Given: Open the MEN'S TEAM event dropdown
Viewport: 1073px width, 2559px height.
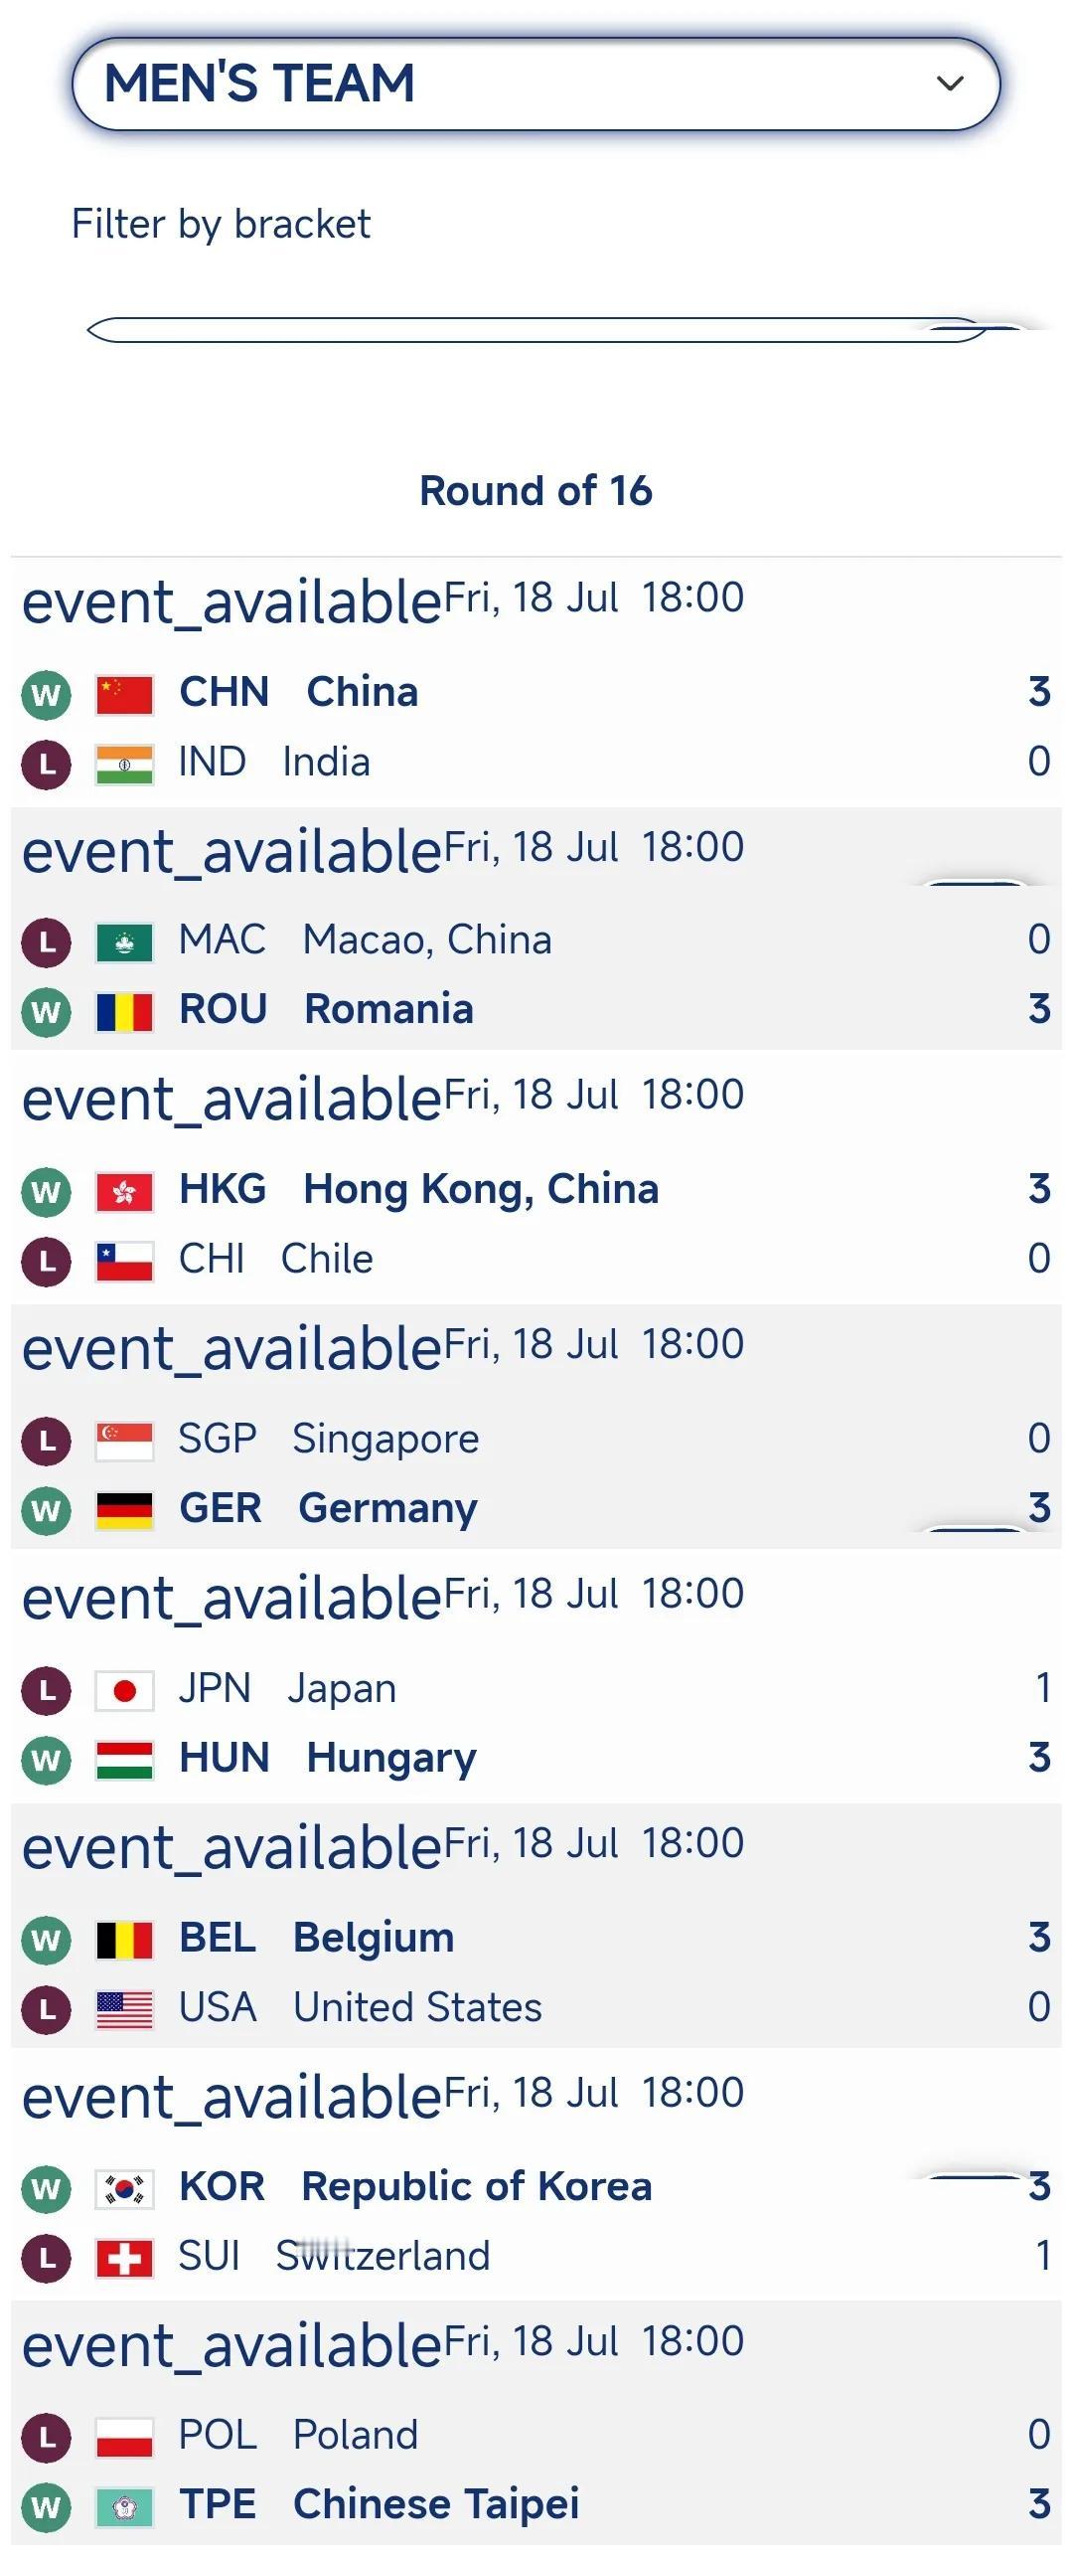Looking at the screenshot, I should pos(536,85).
